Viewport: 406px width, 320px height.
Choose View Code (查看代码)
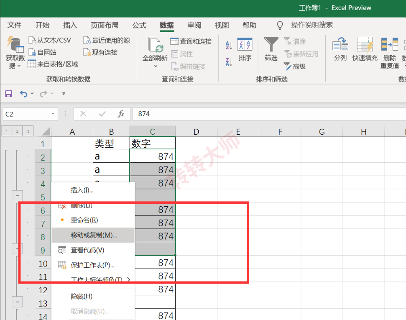[x=93, y=250]
